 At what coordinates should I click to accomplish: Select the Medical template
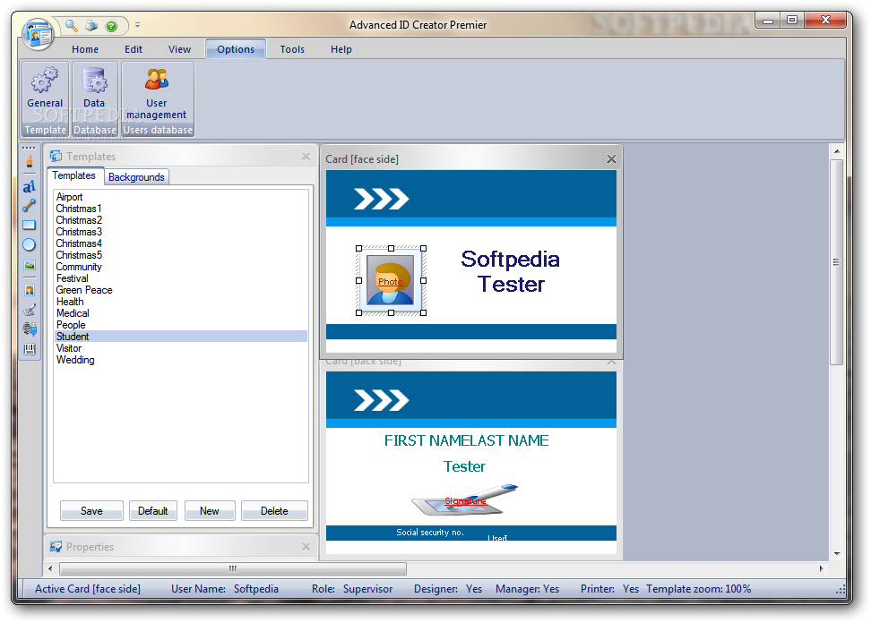click(181, 313)
